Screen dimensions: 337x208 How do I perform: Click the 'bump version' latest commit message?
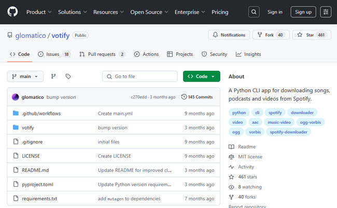(61, 97)
